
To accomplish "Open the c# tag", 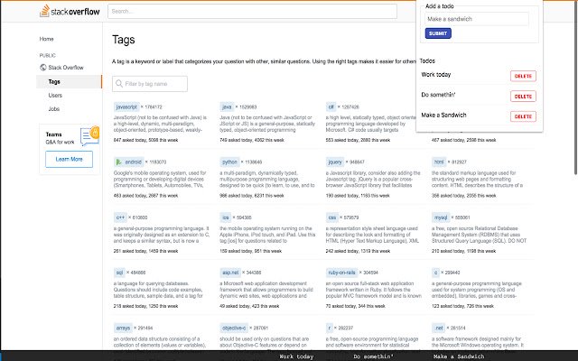I will pos(331,107).
